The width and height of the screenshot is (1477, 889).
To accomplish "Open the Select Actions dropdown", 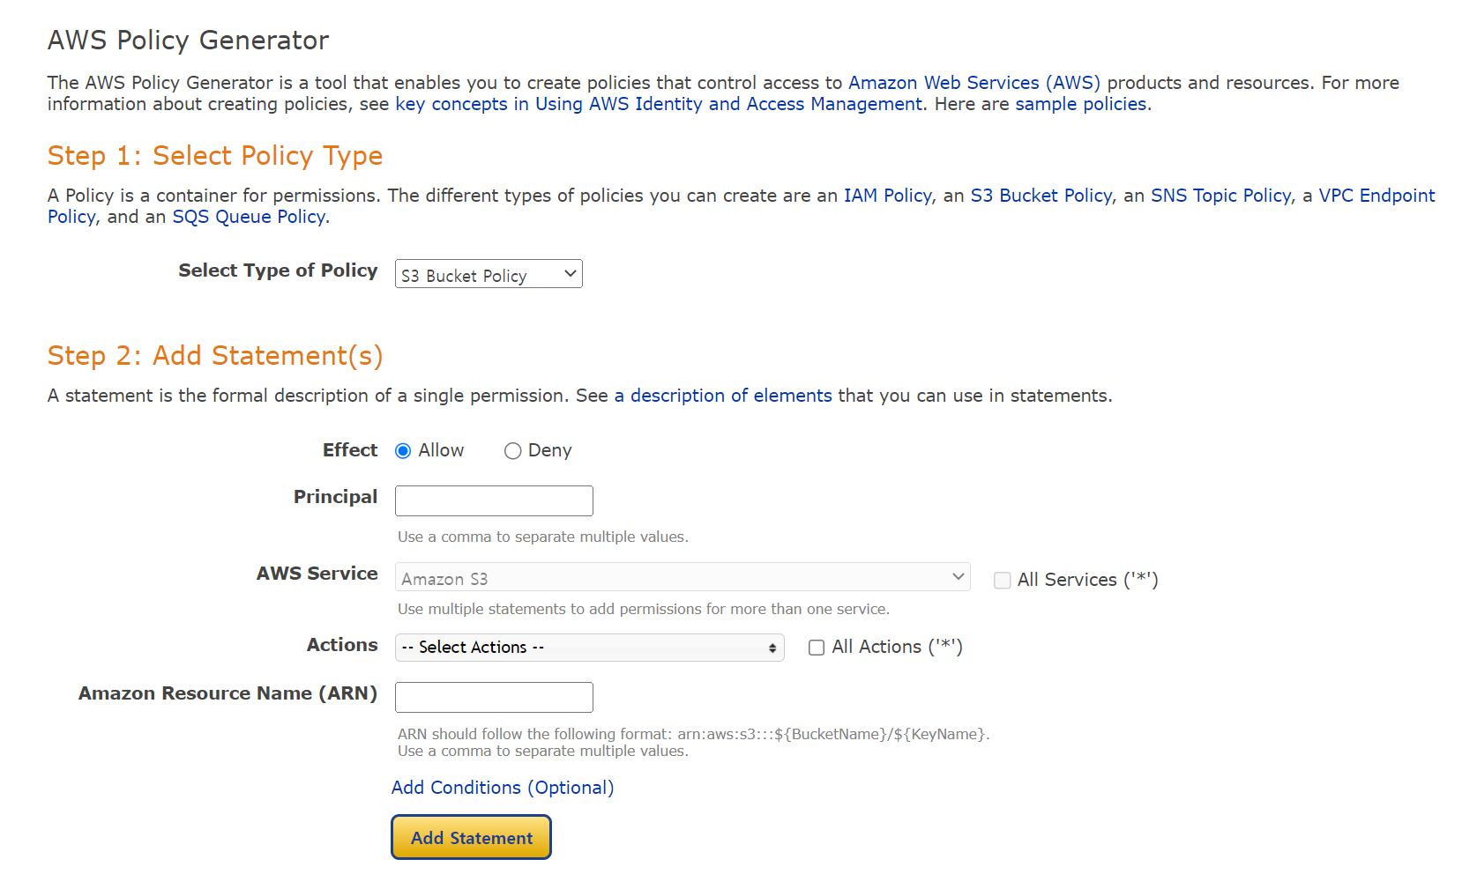I will click(589, 648).
